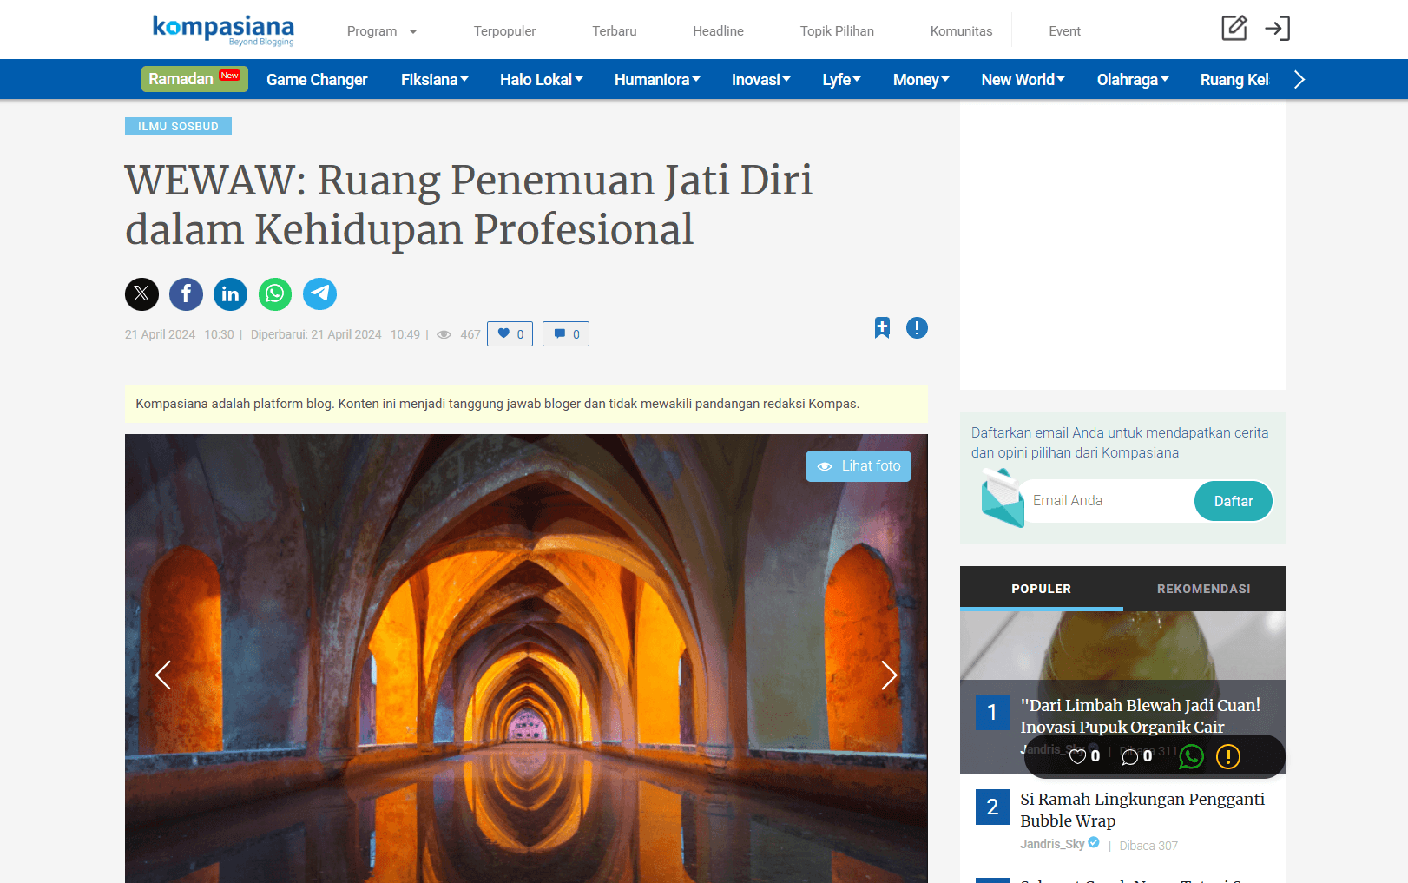Report article with blue exclamation icon

click(917, 328)
